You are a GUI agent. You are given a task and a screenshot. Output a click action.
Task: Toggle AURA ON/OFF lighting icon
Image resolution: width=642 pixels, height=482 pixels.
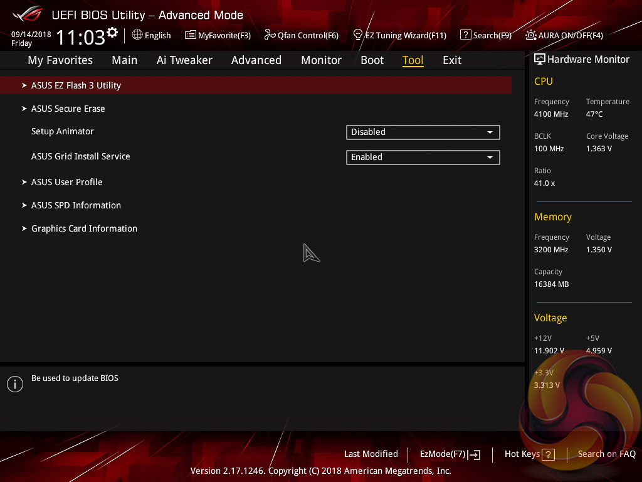(531, 35)
